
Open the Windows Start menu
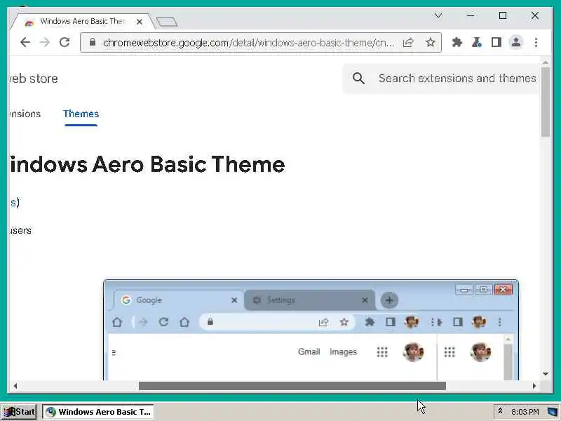click(x=20, y=412)
